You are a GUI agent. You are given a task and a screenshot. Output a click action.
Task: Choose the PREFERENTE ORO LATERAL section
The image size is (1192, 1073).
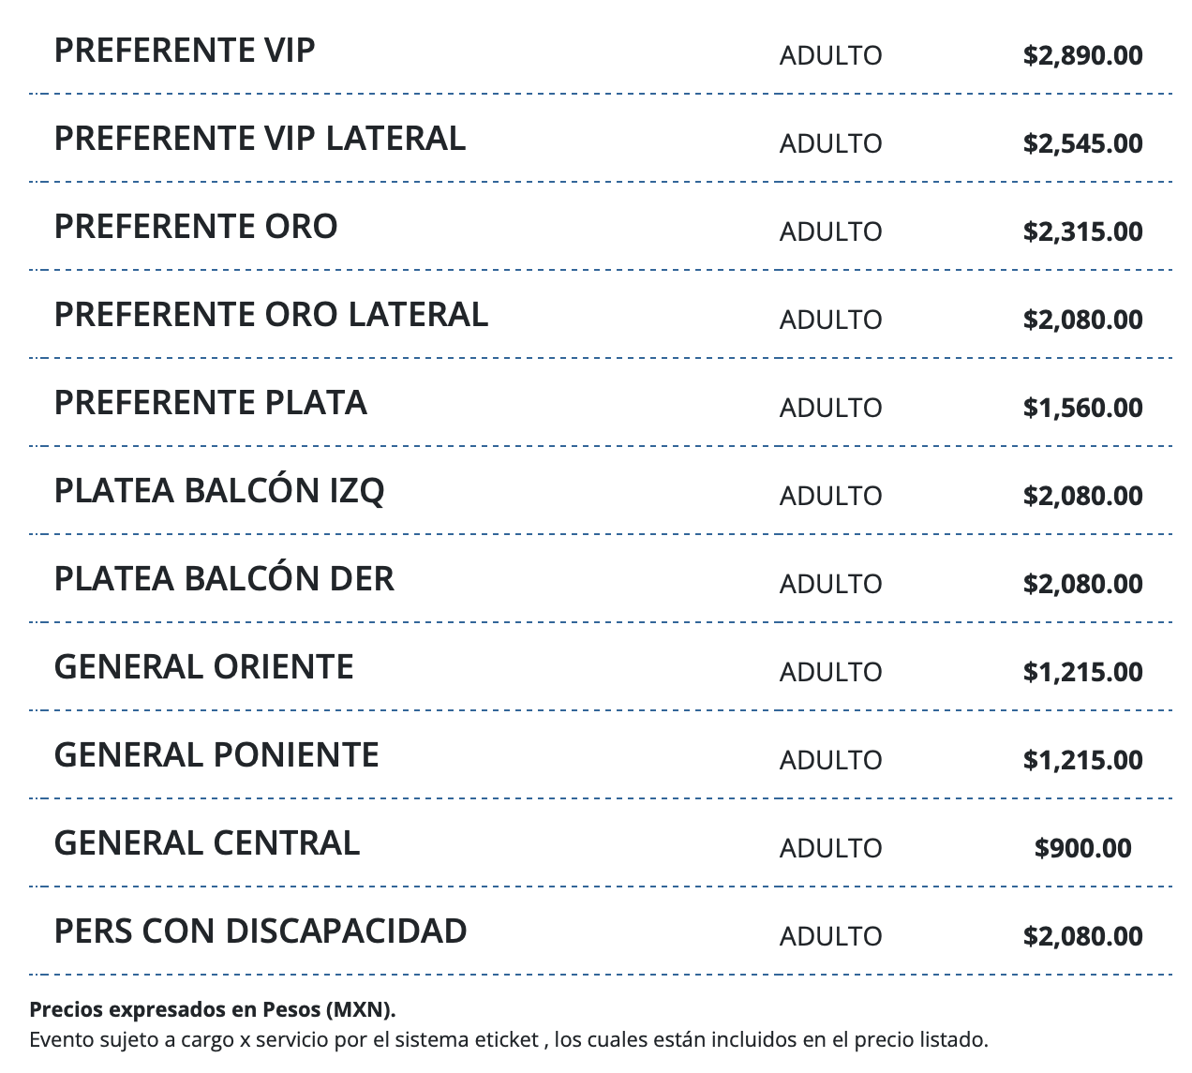click(271, 315)
